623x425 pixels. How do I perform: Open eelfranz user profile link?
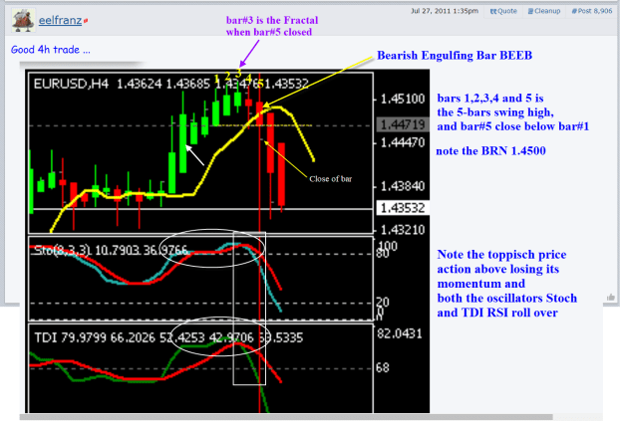[x=60, y=20]
